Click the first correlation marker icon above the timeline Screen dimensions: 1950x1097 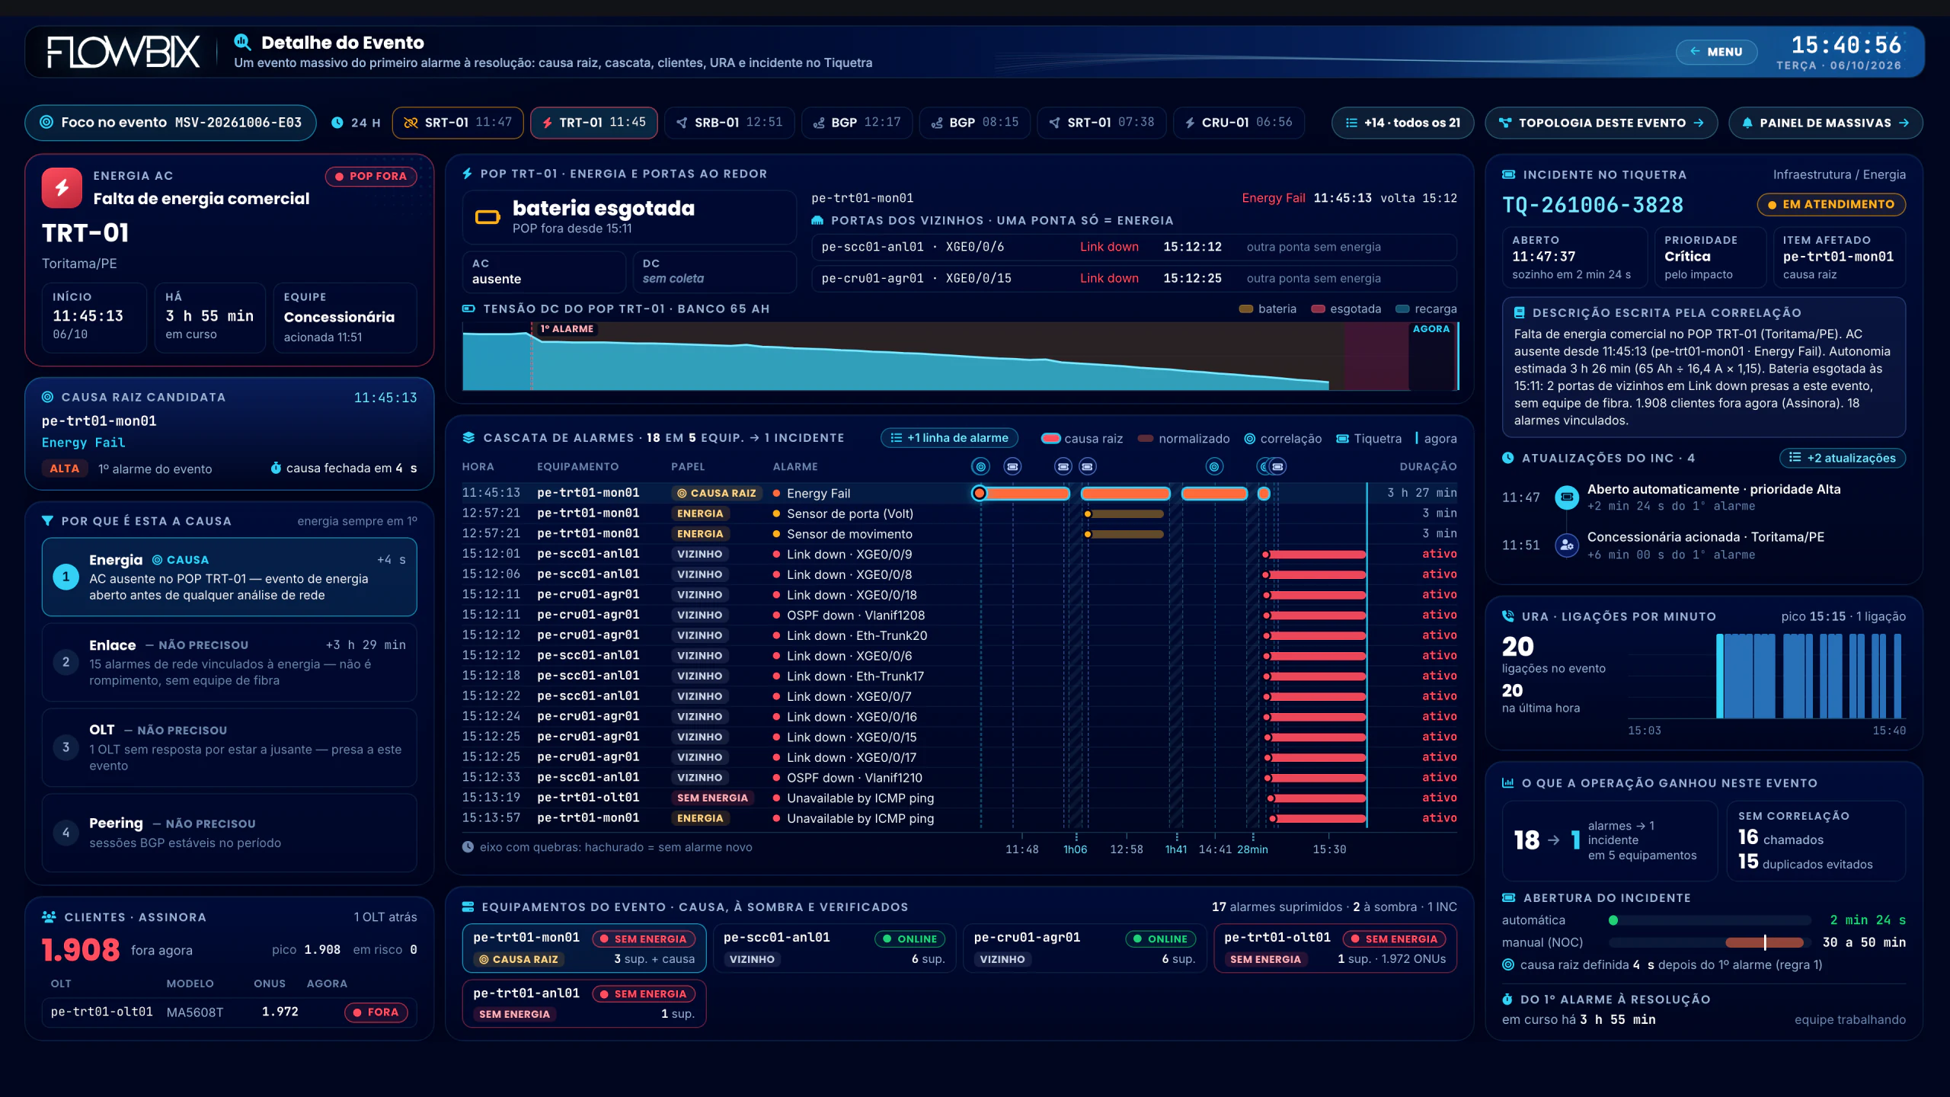pos(981,466)
